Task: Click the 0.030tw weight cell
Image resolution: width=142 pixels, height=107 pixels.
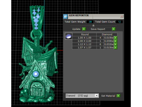Action: pyautogui.click(x=109, y=41)
